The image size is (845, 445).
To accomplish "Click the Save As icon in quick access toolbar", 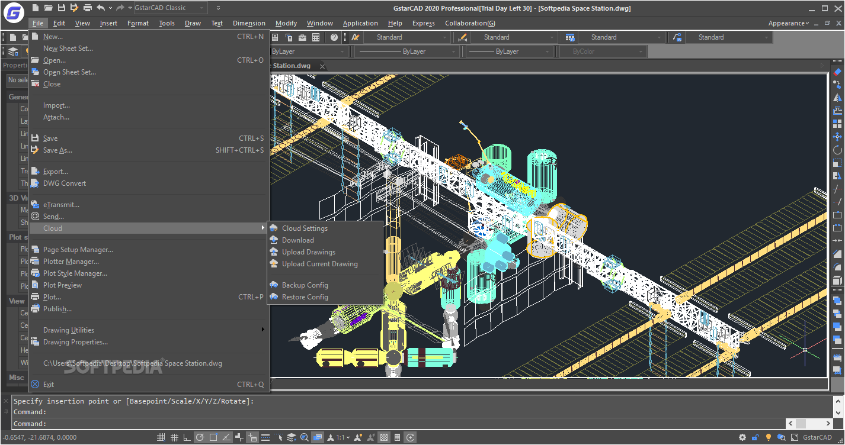I will tap(74, 8).
